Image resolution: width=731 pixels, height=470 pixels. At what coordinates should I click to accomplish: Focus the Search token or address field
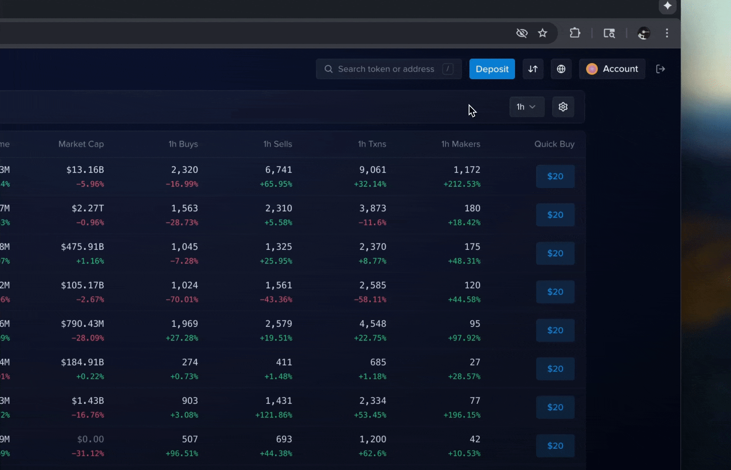(x=386, y=69)
